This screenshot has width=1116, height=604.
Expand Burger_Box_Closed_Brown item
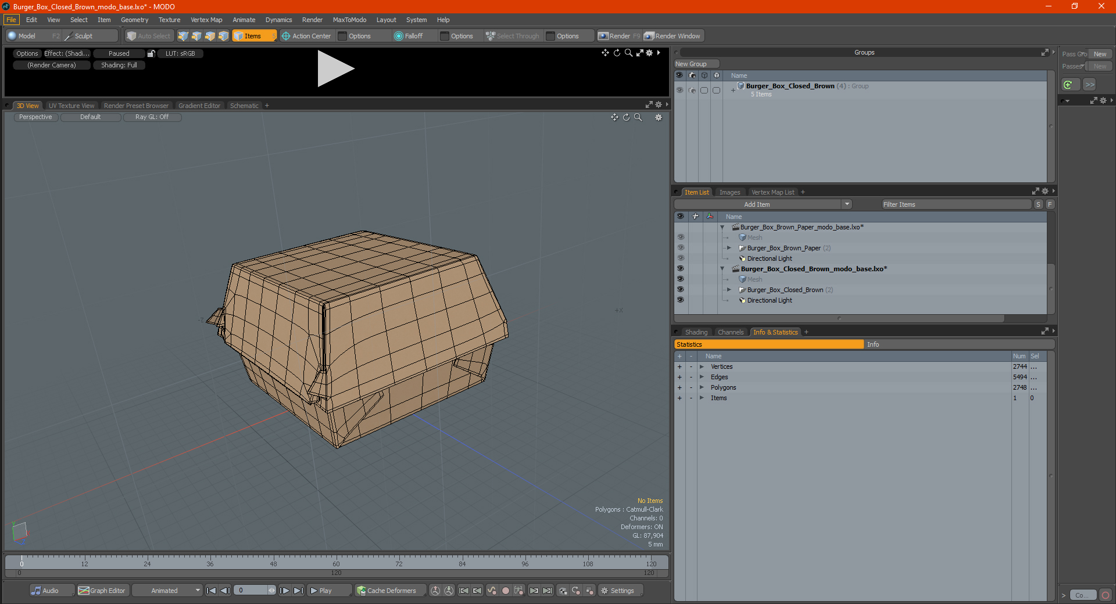pos(729,290)
